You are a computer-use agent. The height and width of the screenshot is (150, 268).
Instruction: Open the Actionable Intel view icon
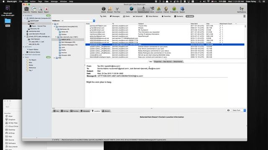[x=131, y=10]
